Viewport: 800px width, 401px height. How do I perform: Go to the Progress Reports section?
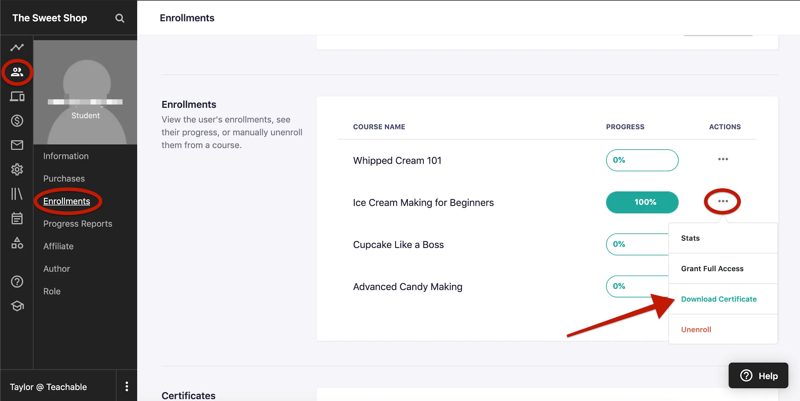78,224
